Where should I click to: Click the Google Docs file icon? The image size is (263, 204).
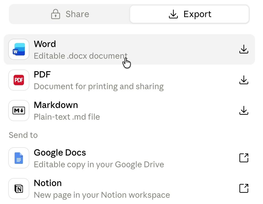[x=19, y=158]
